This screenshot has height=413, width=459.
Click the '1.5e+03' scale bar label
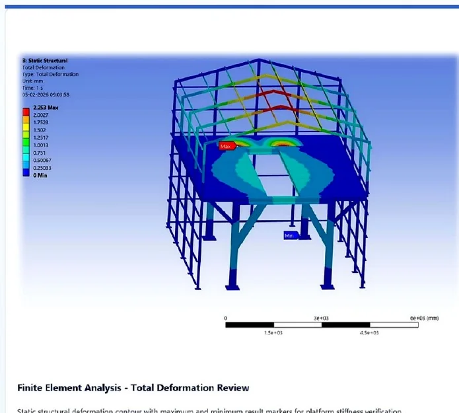coord(273,333)
